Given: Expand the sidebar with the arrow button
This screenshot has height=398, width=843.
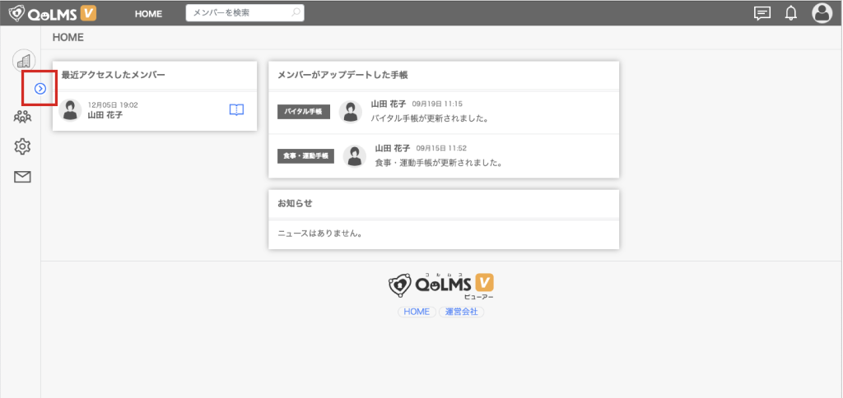Looking at the screenshot, I should [40, 88].
